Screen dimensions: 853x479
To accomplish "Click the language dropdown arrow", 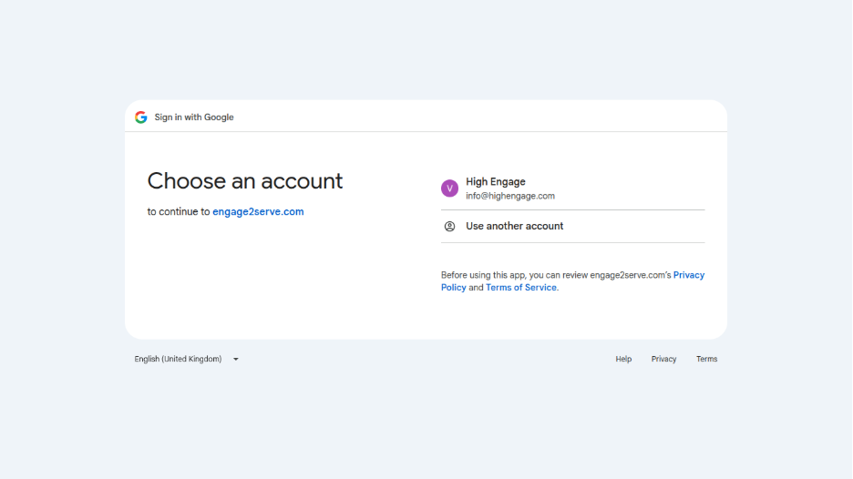I will pyautogui.click(x=235, y=360).
